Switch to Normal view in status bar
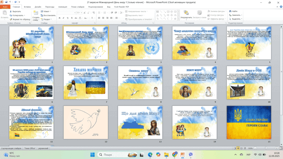Screen dimensions: 283x159 click(235, 148)
